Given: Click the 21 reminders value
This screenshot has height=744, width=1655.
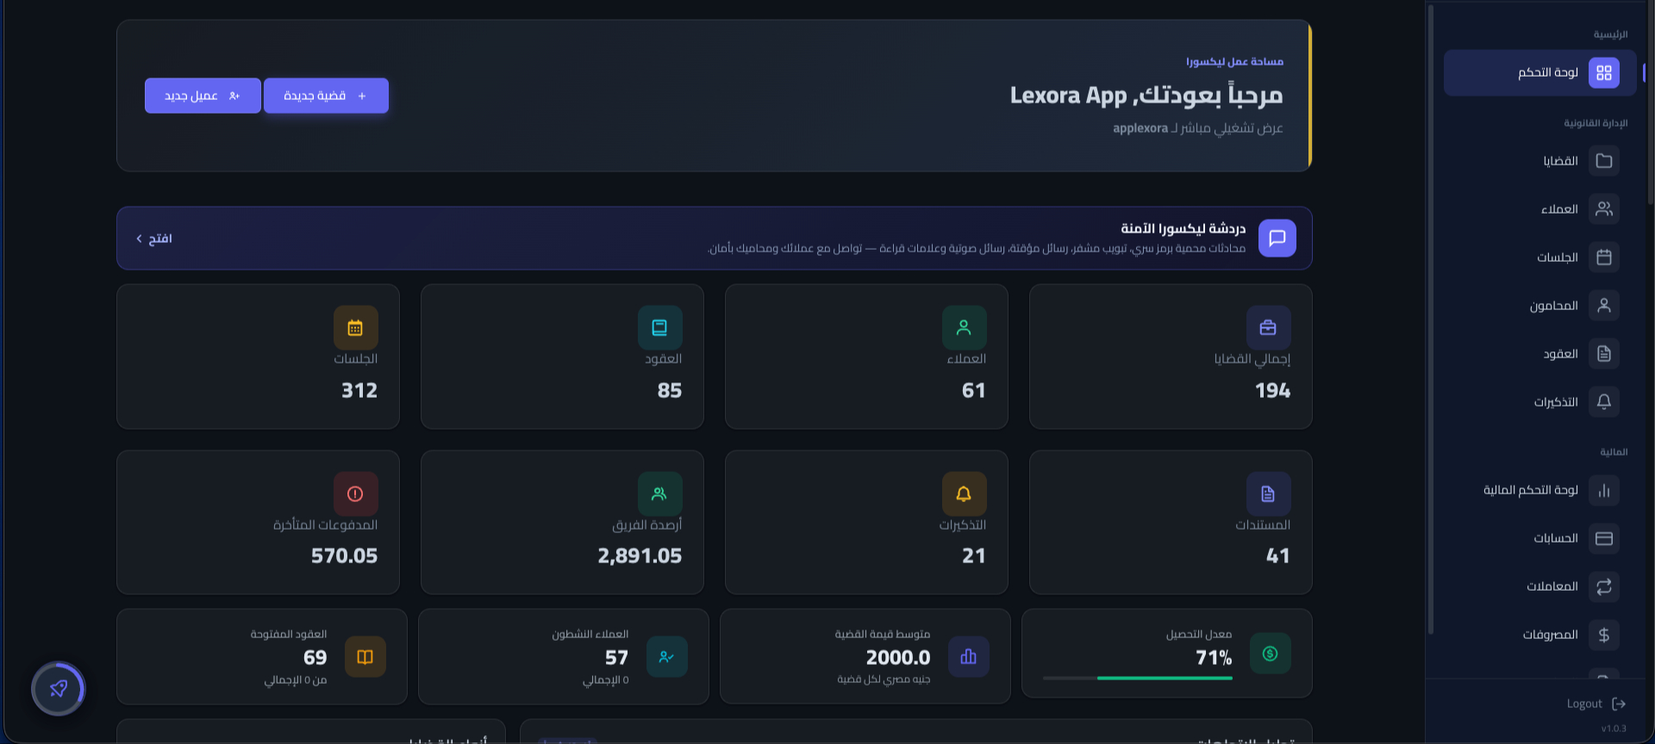Looking at the screenshot, I should tap(974, 556).
